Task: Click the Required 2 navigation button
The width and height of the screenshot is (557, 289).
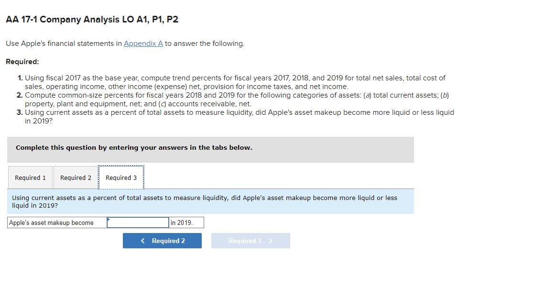Action: [x=162, y=241]
